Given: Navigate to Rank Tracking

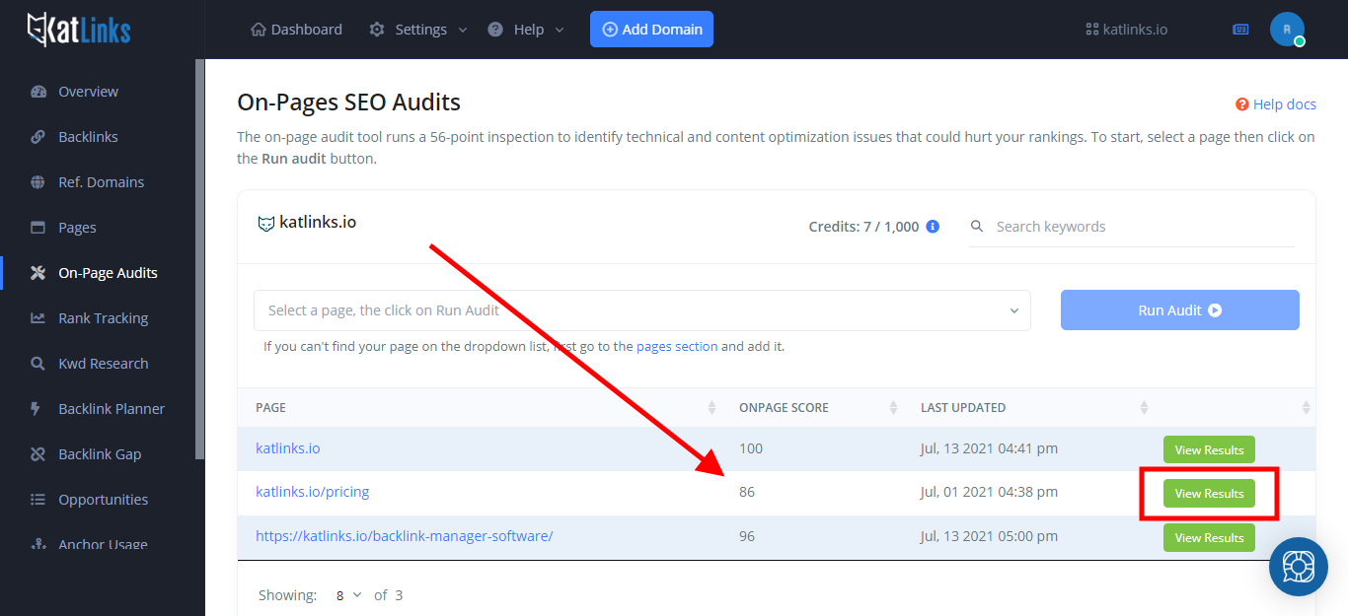Looking at the screenshot, I should (103, 318).
